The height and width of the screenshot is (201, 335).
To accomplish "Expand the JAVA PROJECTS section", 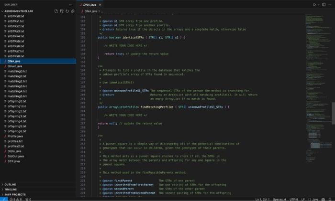I will coord(38,194).
